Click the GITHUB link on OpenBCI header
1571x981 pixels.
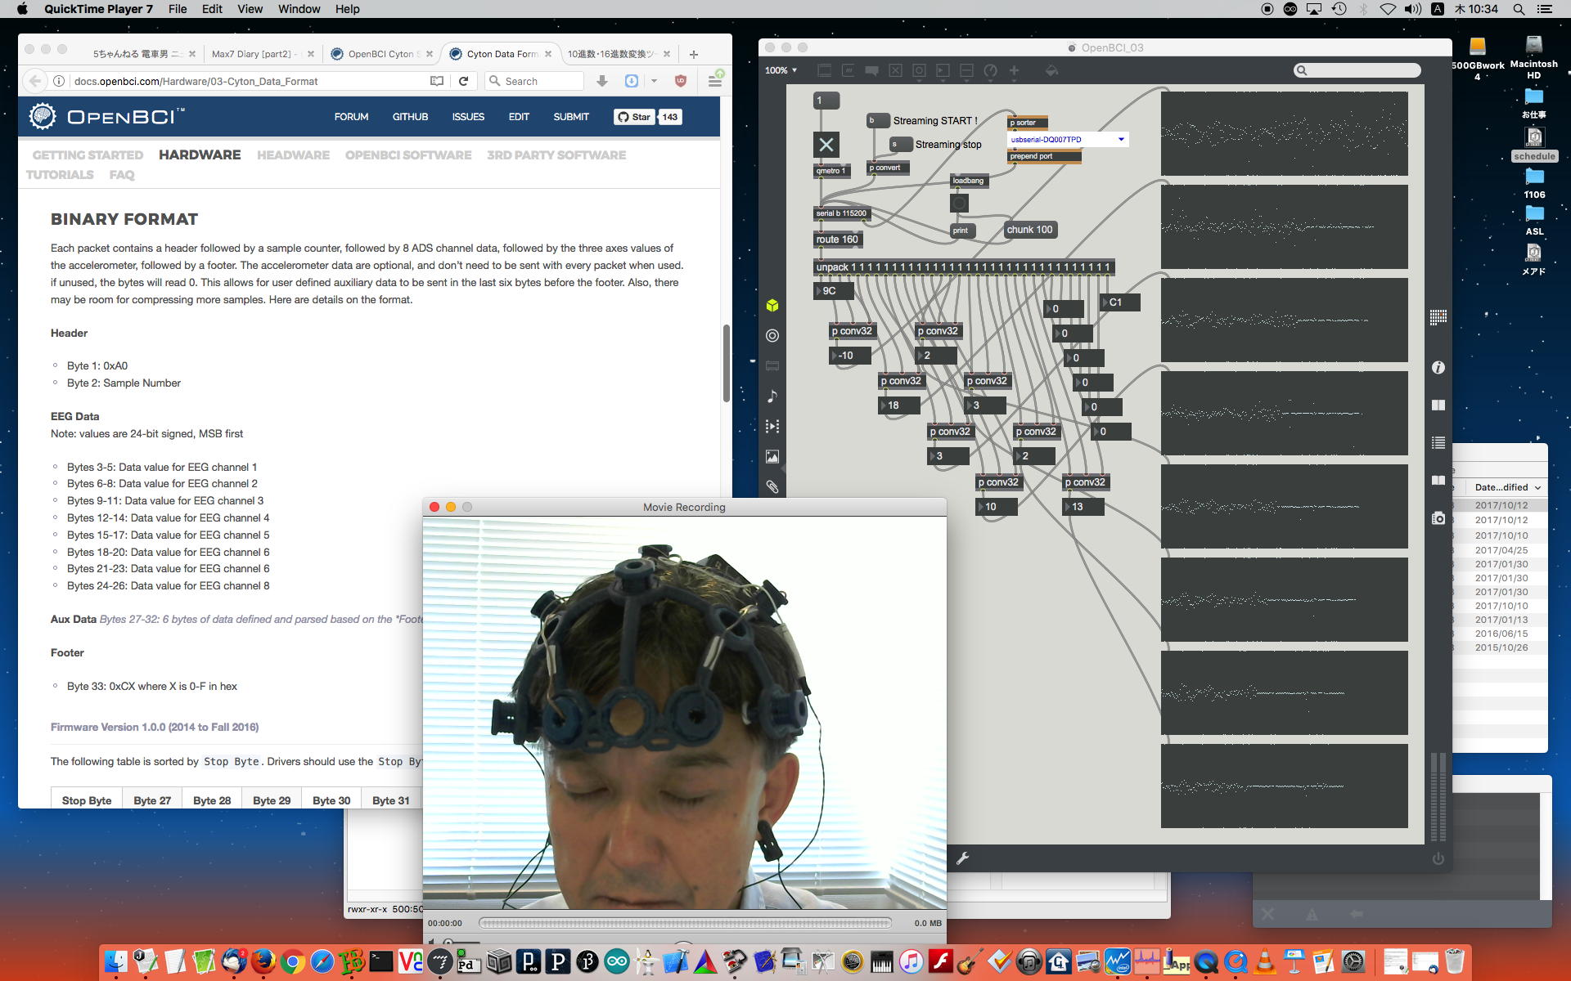410,117
